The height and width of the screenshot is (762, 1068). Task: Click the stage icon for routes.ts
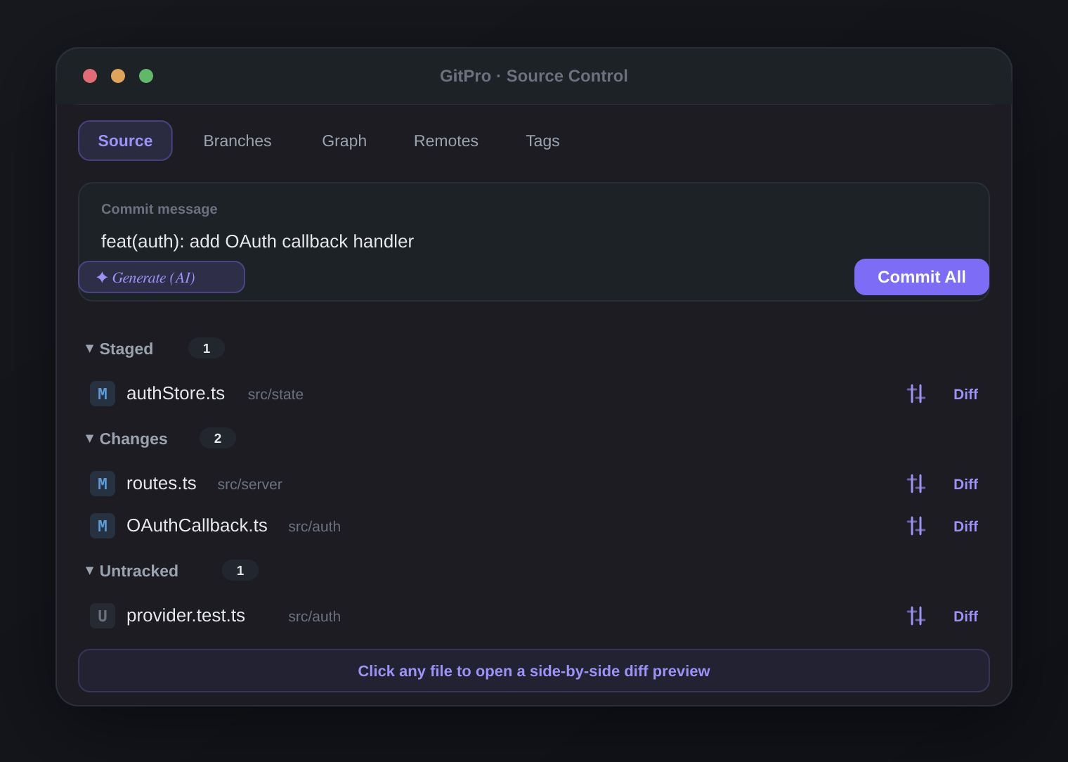click(x=916, y=484)
